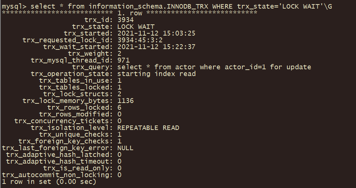Image resolution: width=356 pixels, height=188 pixels.
Task: Click the 'starting index read' operation state
Action: (156, 74)
